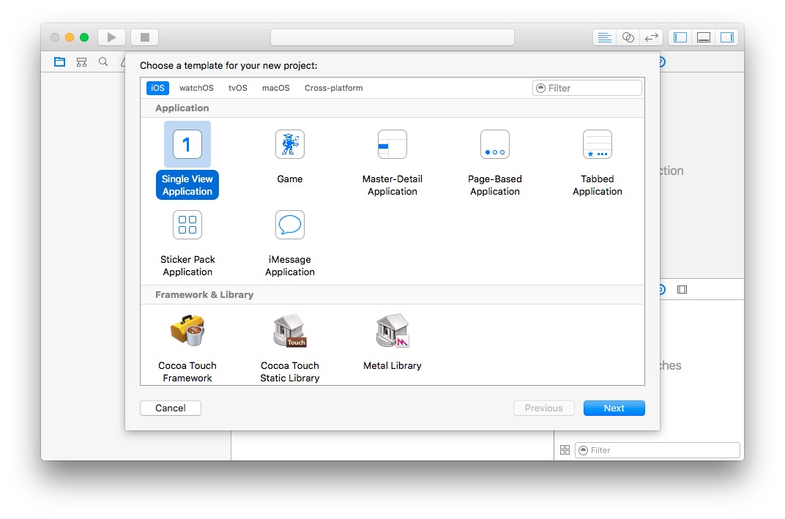
Task: Select the Tabbed Application template
Action: coord(598,163)
